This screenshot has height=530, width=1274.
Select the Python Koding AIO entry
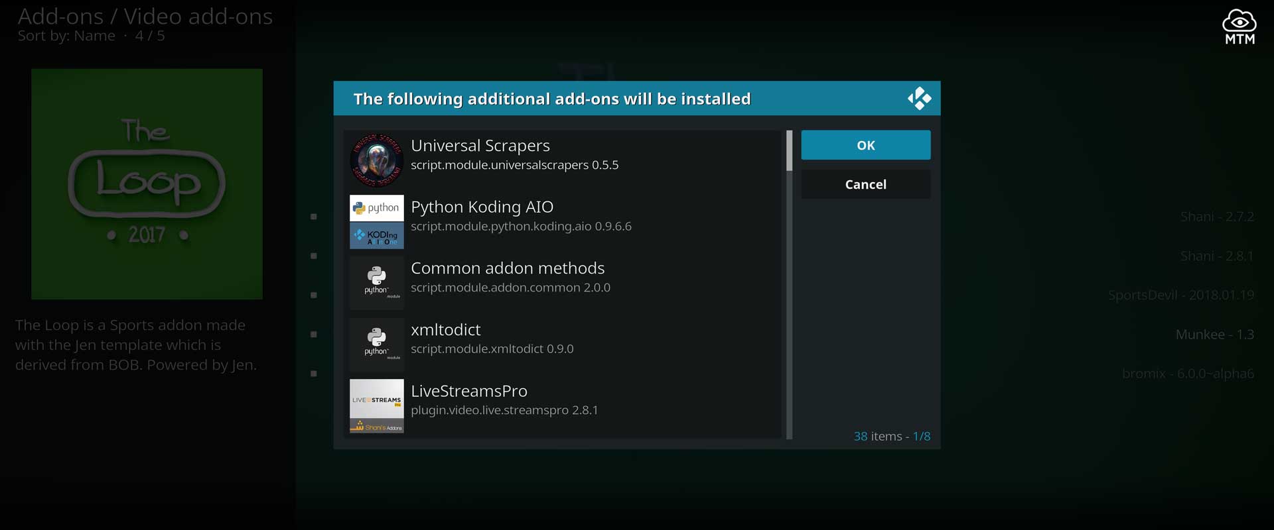click(x=563, y=221)
